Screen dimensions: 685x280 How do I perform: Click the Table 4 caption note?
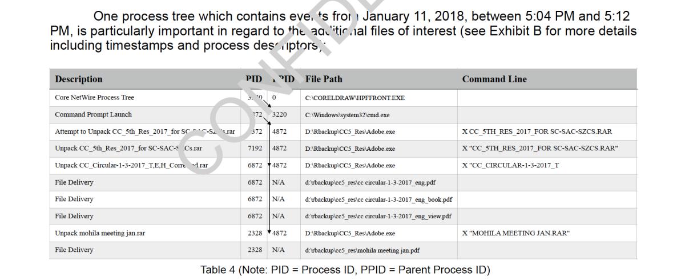(x=345, y=270)
